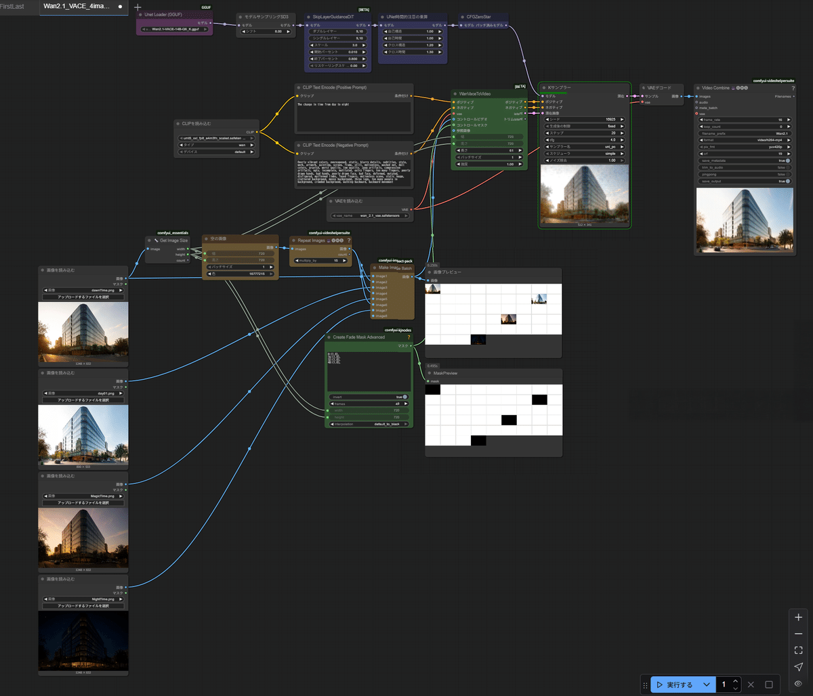
Task: Click アップロードするファイルを選択 in the dawnTime.png loader
Action: (x=83, y=296)
